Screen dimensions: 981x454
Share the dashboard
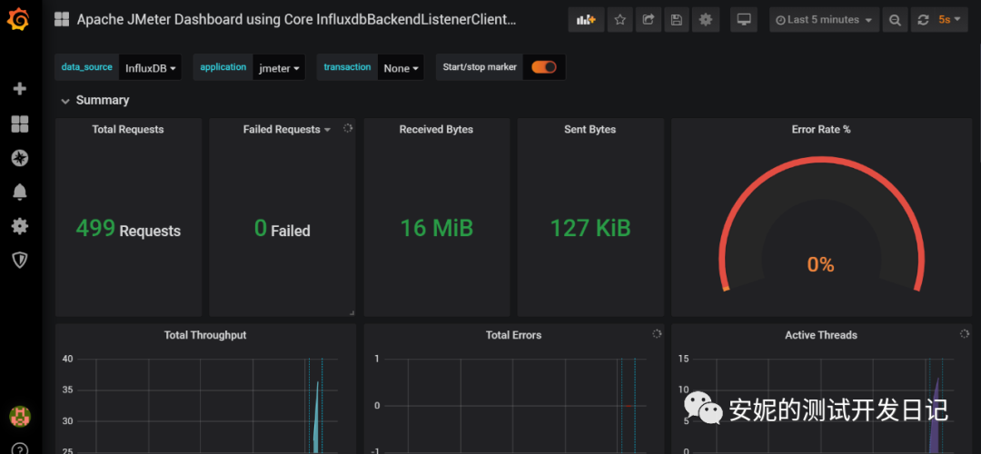(x=649, y=20)
